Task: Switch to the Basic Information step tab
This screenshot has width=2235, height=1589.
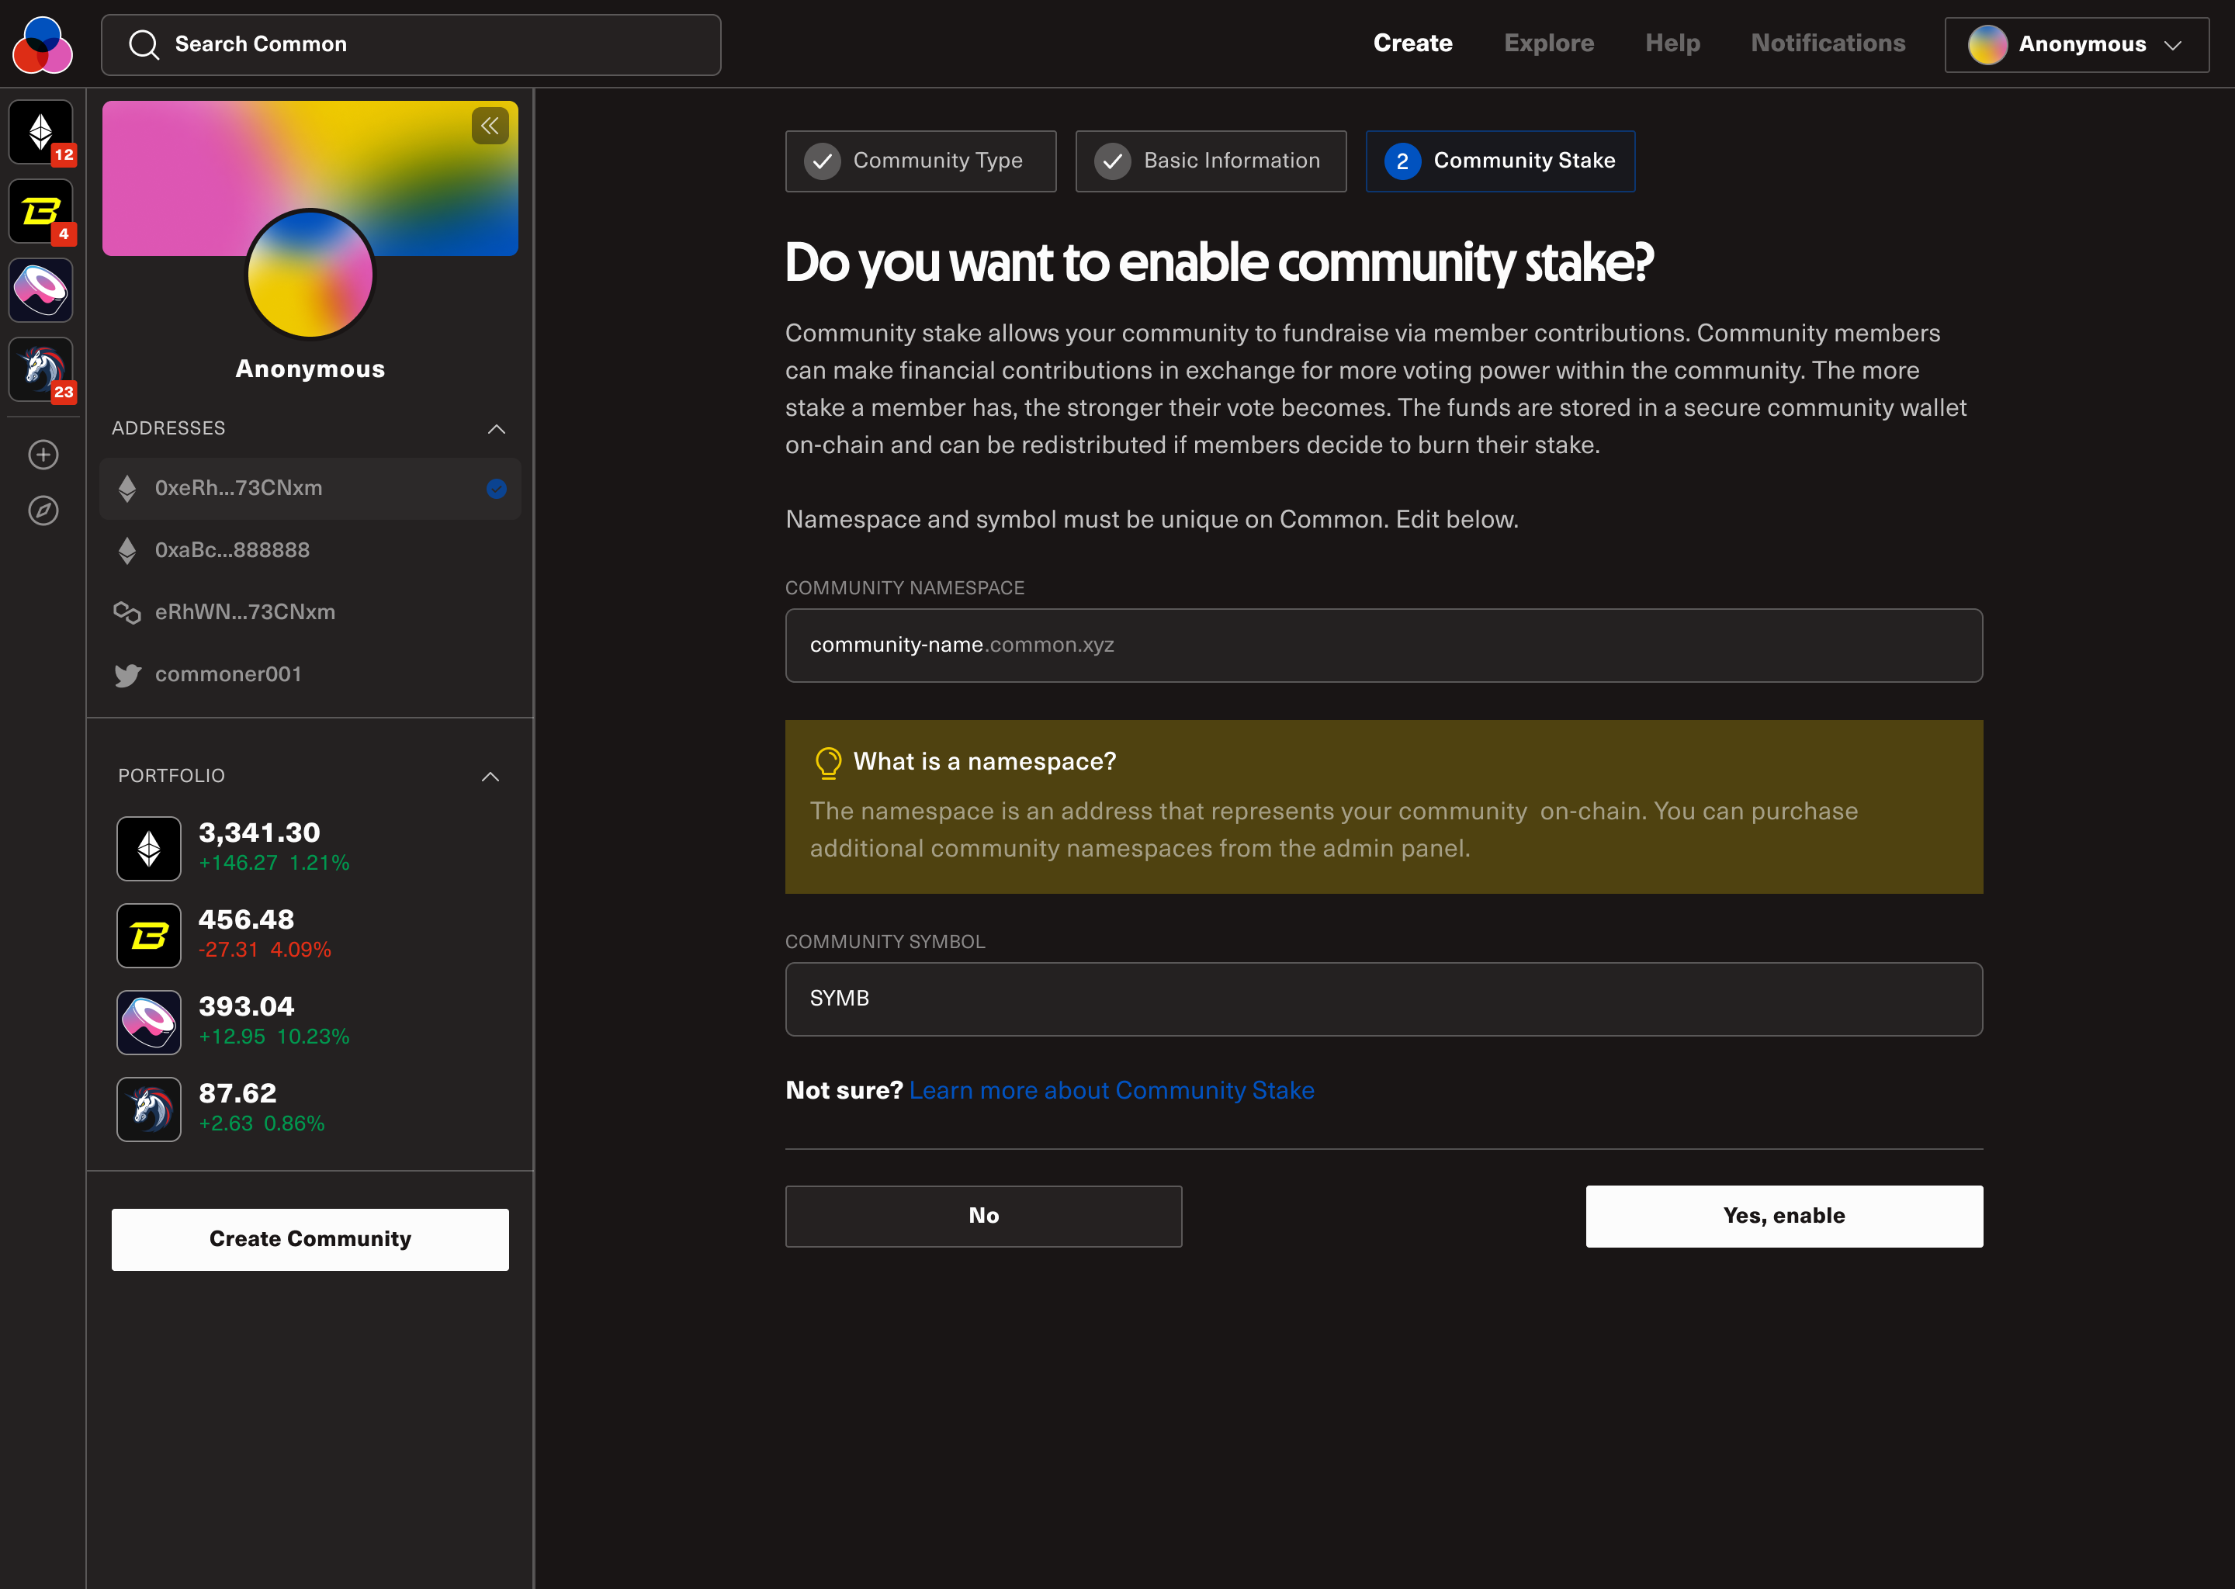Action: point(1211,161)
